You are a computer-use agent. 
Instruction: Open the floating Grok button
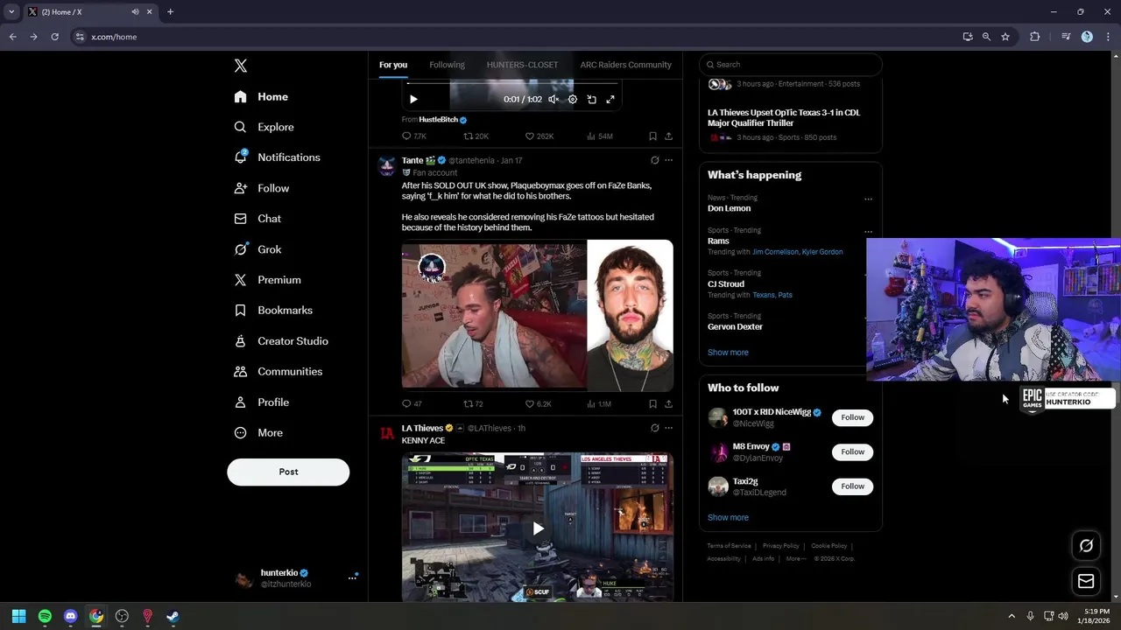pos(1086,546)
